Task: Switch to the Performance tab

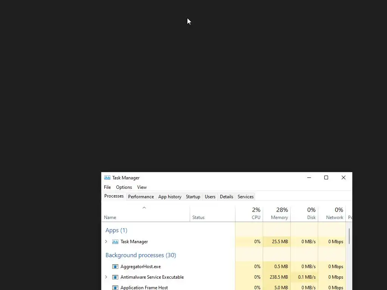Action: [141, 196]
